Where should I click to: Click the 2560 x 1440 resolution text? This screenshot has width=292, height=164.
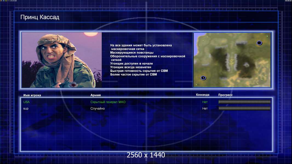[x=146, y=155]
